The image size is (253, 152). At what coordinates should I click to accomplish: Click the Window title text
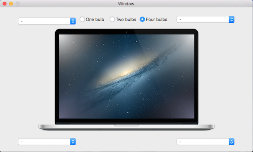point(126,3)
